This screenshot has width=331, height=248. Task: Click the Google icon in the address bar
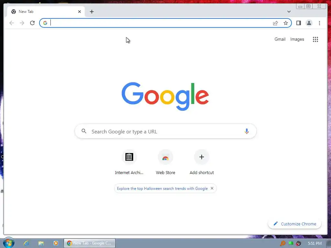(x=45, y=23)
